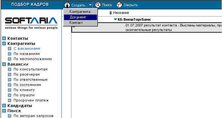Click the icon beside По клиенту
The image size is (222, 118).
[9, 90]
